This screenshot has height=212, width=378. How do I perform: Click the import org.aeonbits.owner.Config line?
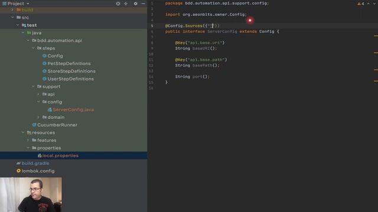(x=206, y=14)
